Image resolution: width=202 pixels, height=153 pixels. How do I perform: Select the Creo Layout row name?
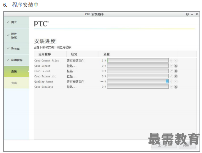tap(42, 71)
